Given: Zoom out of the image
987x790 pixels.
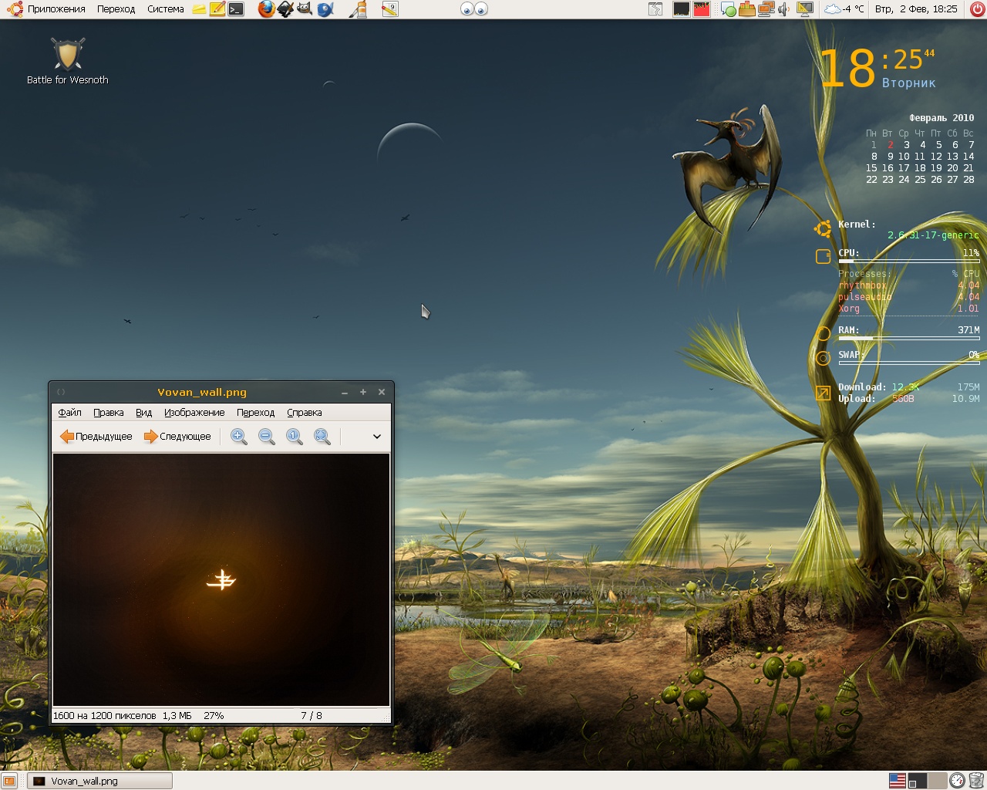Looking at the screenshot, I should point(267,437).
